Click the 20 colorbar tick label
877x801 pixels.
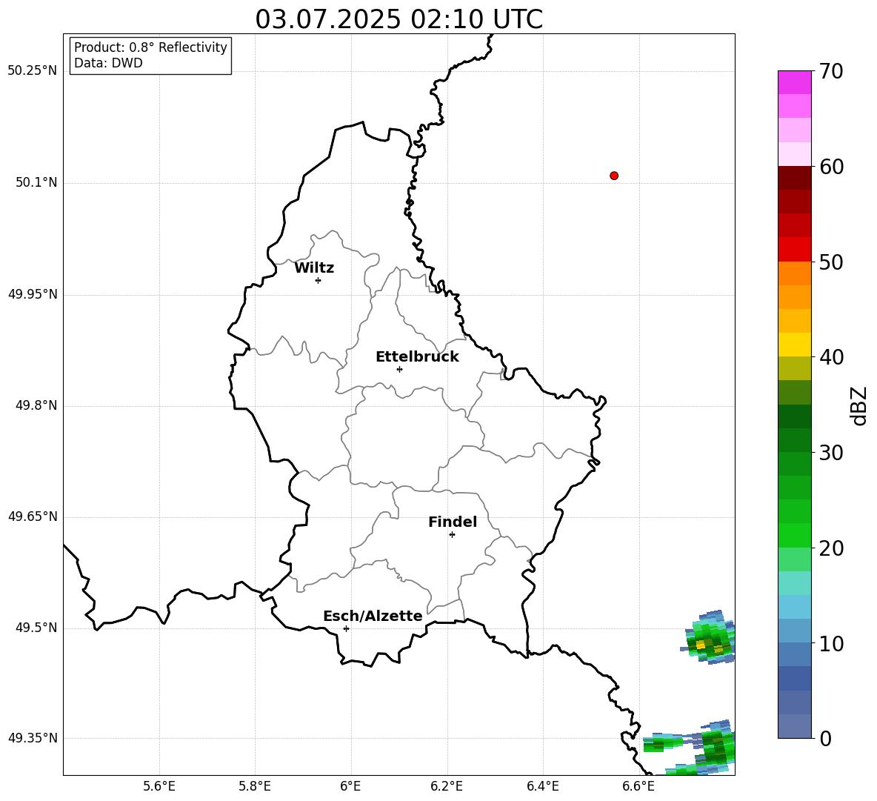pos(831,548)
